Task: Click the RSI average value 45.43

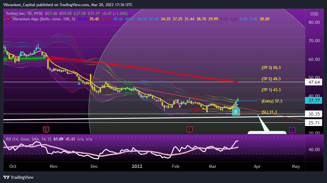Action: [70, 139]
